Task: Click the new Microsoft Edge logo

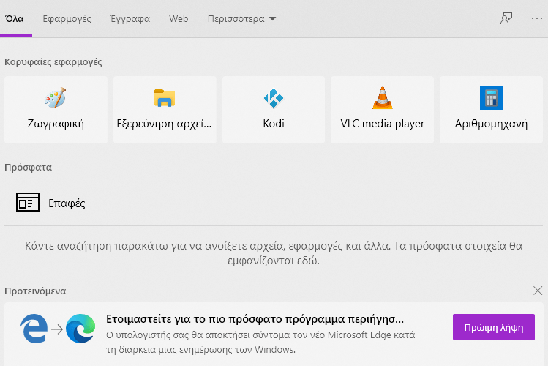Action: (x=80, y=329)
